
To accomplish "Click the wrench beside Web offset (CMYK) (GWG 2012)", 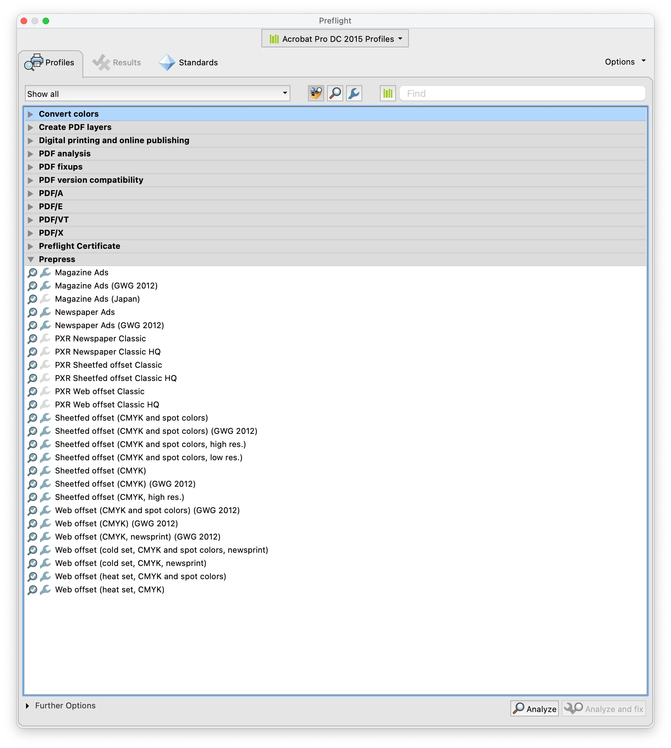I will pyautogui.click(x=45, y=524).
